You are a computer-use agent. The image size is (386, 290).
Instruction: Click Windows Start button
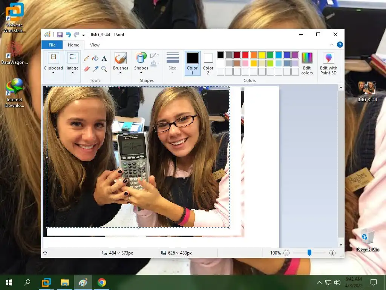coord(9,282)
